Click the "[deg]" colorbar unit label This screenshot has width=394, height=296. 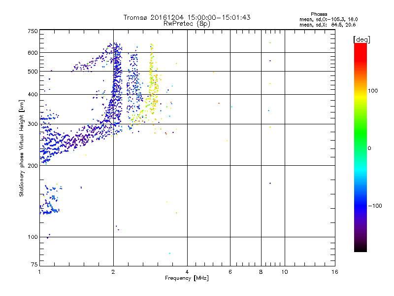coord(361,39)
